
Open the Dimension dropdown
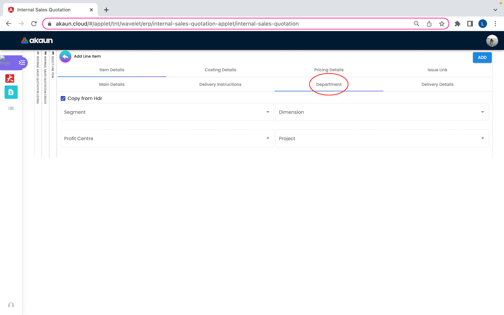tap(382, 112)
